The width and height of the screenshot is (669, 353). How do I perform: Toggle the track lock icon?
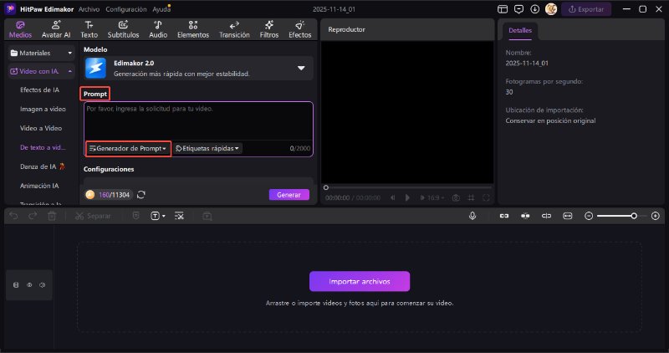point(16,285)
